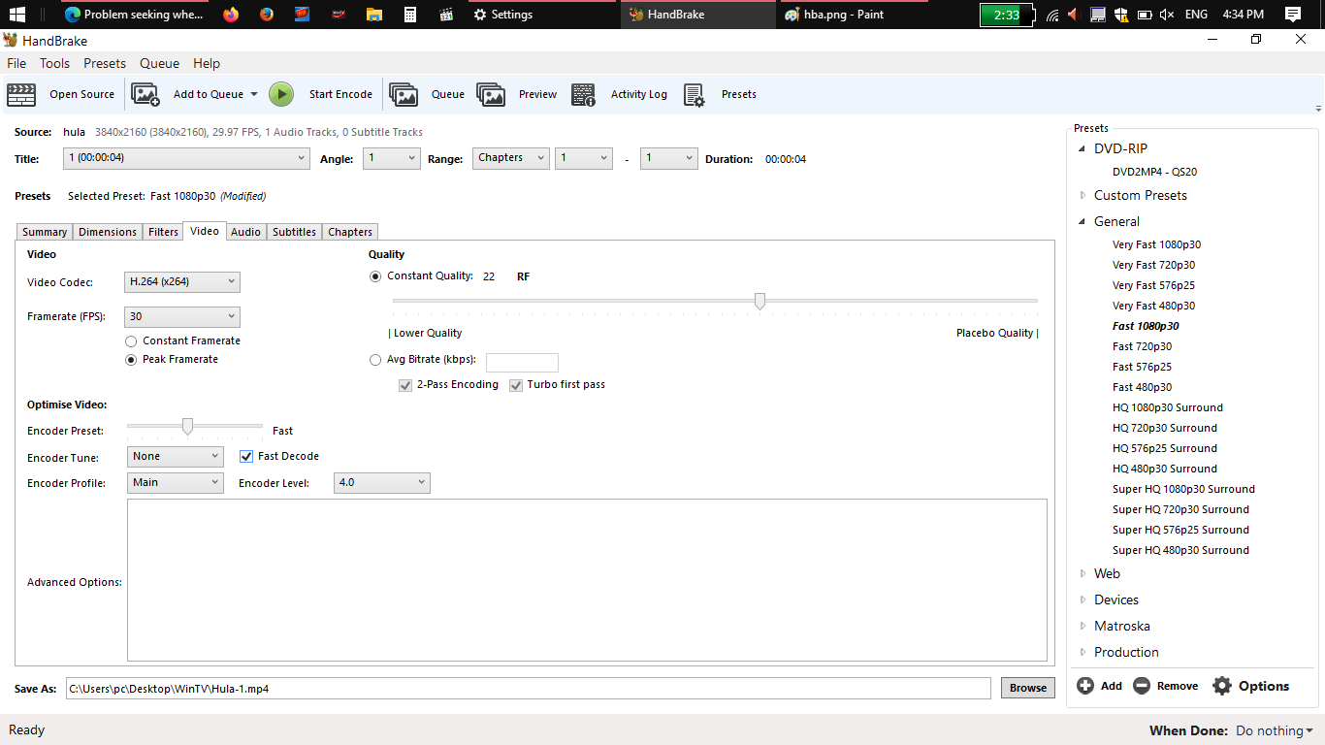Toggle the 2-Pass Encoding checkbox
Screen dimensions: 1325x745
[405, 385]
